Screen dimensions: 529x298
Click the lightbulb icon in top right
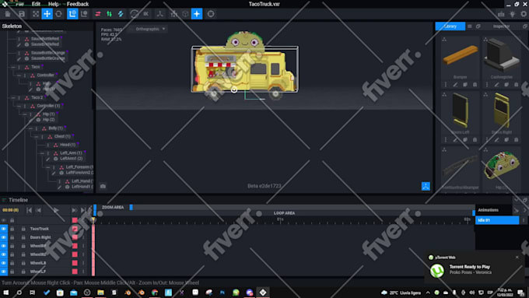pyautogui.click(x=513, y=14)
